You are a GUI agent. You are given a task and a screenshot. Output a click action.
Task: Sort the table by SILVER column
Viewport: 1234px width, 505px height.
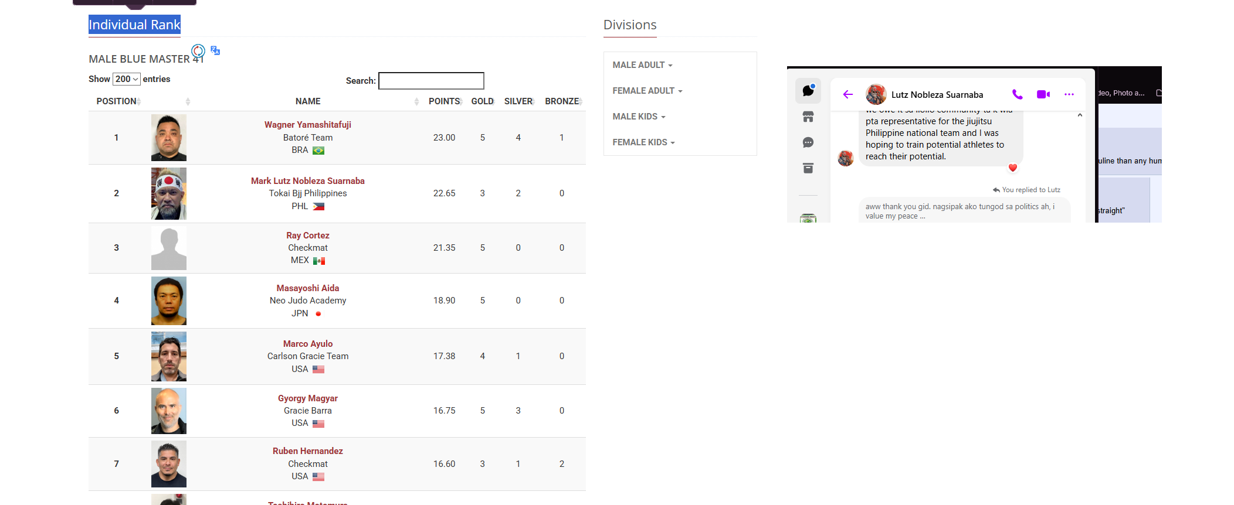pos(518,101)
